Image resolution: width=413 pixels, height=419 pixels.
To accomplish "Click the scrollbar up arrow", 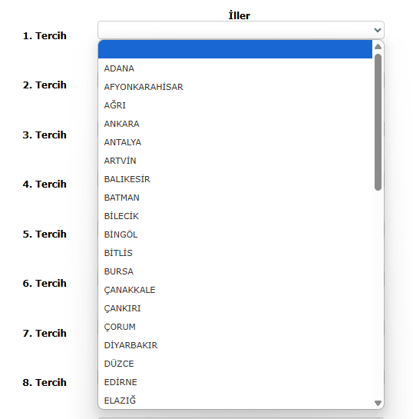I will click(x=378, y=47).
